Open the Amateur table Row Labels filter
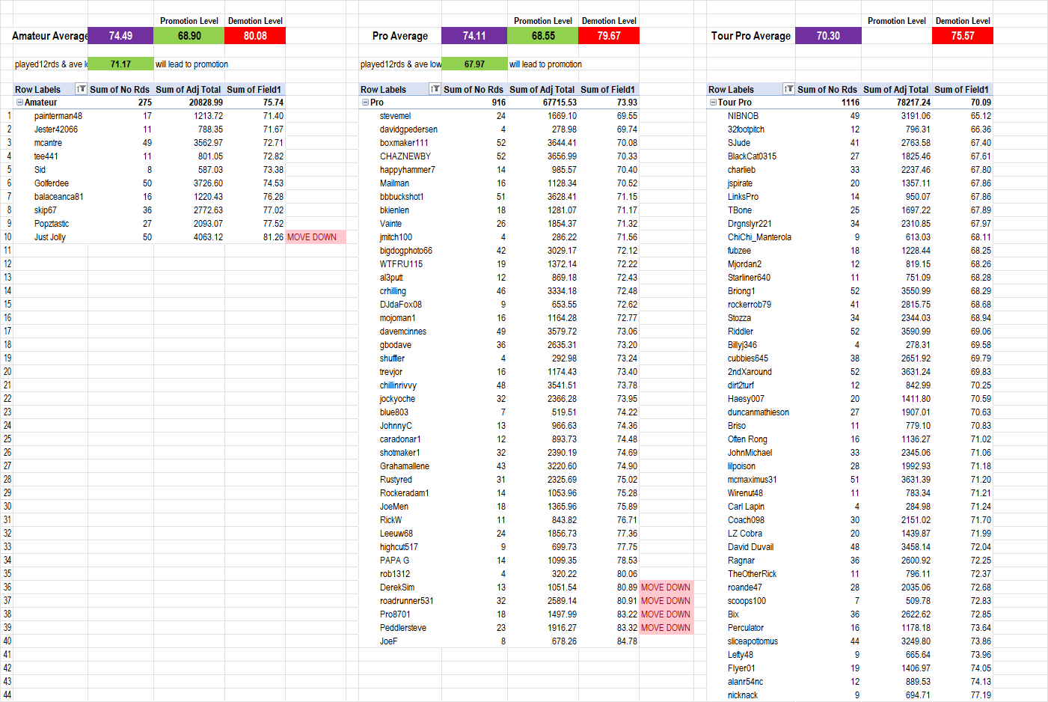The height and width of the screenshot is (702, 1048). point(82,89)
